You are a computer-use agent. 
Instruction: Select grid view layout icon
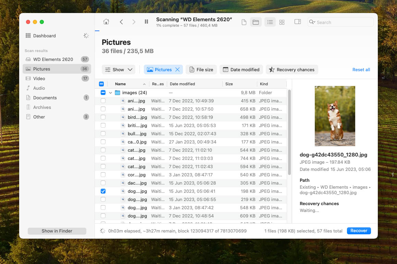(x=282, y=22)
